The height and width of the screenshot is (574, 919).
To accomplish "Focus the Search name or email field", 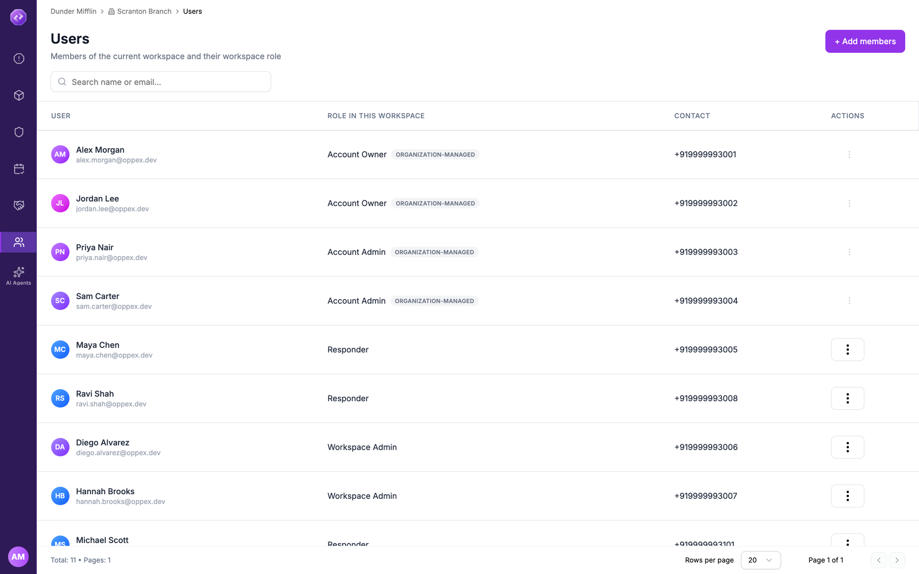I will pyautogui.click(x=161, y=82).
